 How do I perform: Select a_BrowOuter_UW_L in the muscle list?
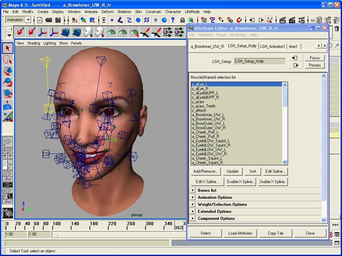click(x=208, y=123)
